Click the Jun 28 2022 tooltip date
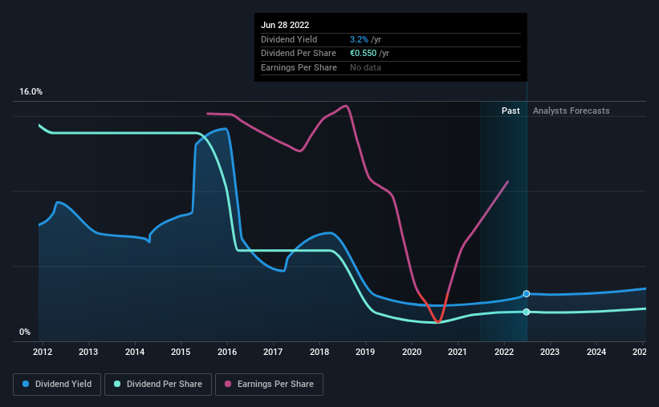659x407 pixels. pos(285,25)
